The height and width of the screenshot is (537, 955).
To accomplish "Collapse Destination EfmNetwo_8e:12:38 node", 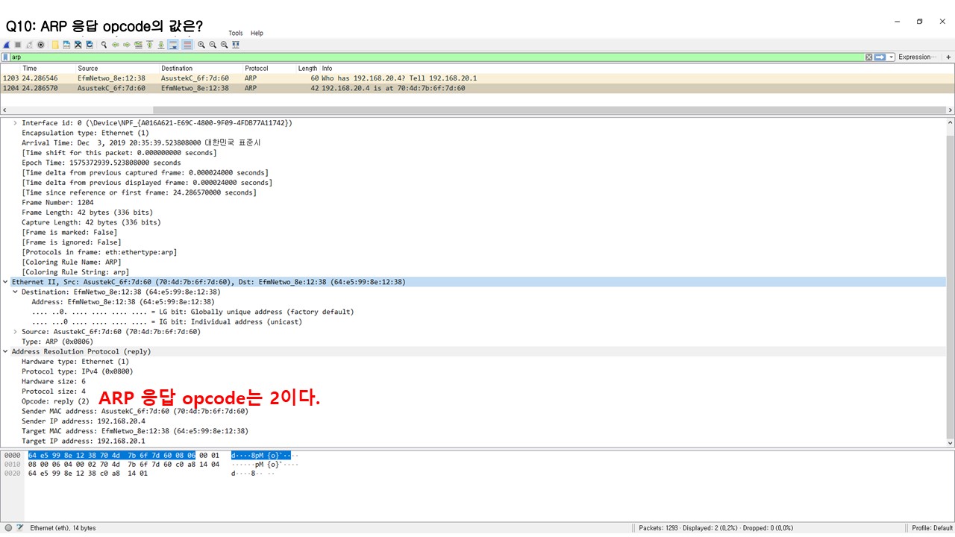I will click(x=15, y=292).
